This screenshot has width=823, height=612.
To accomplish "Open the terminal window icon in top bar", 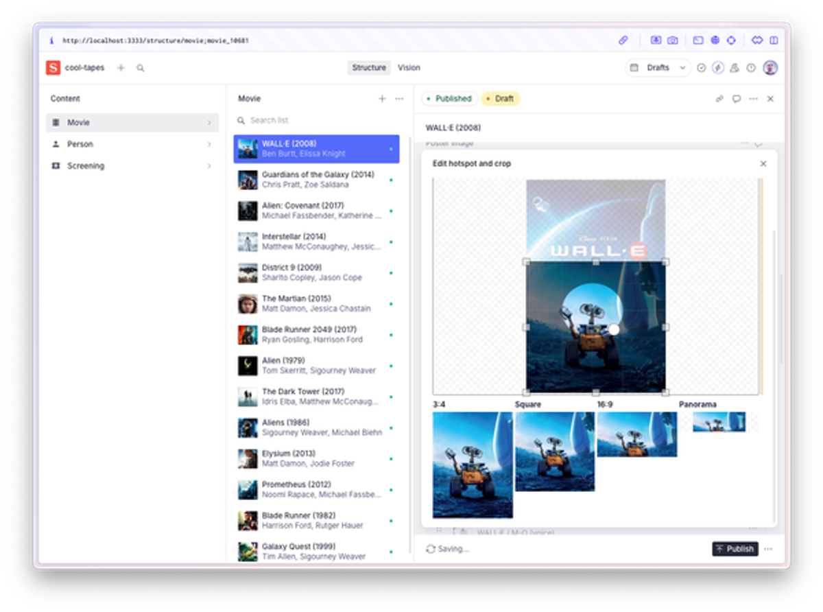I will [698, 40].
